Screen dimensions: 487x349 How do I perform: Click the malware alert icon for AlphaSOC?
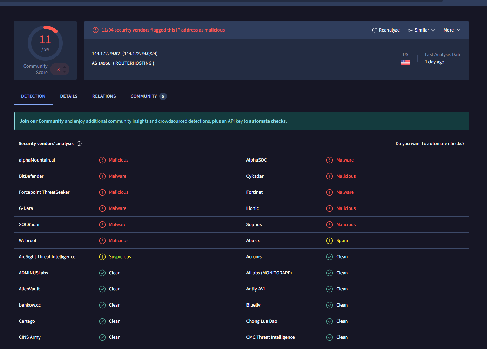click(330, 160)
